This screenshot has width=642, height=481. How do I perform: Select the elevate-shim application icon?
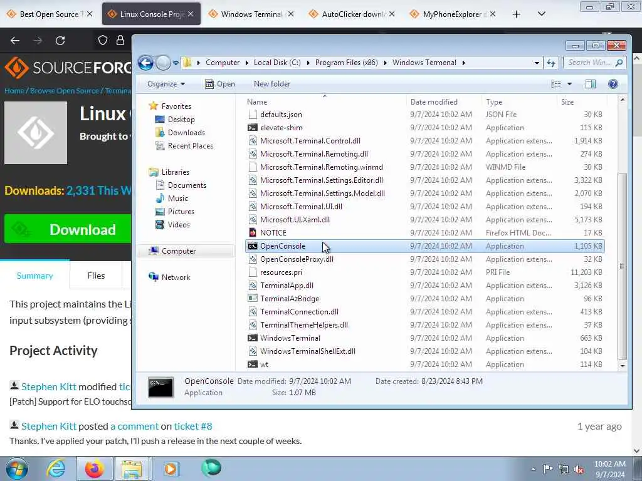pos(253,128)
